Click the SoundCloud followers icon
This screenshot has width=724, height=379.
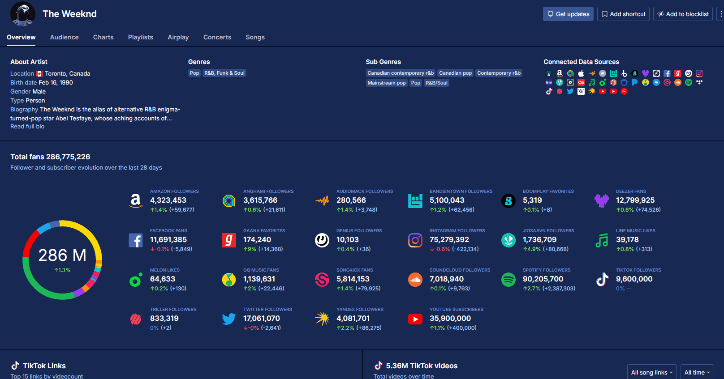coord(415,280)
